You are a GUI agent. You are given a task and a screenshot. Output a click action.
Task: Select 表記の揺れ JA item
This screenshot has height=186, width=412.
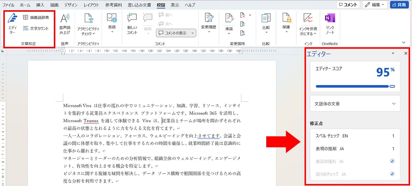pyautogui.click(x=355, y=161)
